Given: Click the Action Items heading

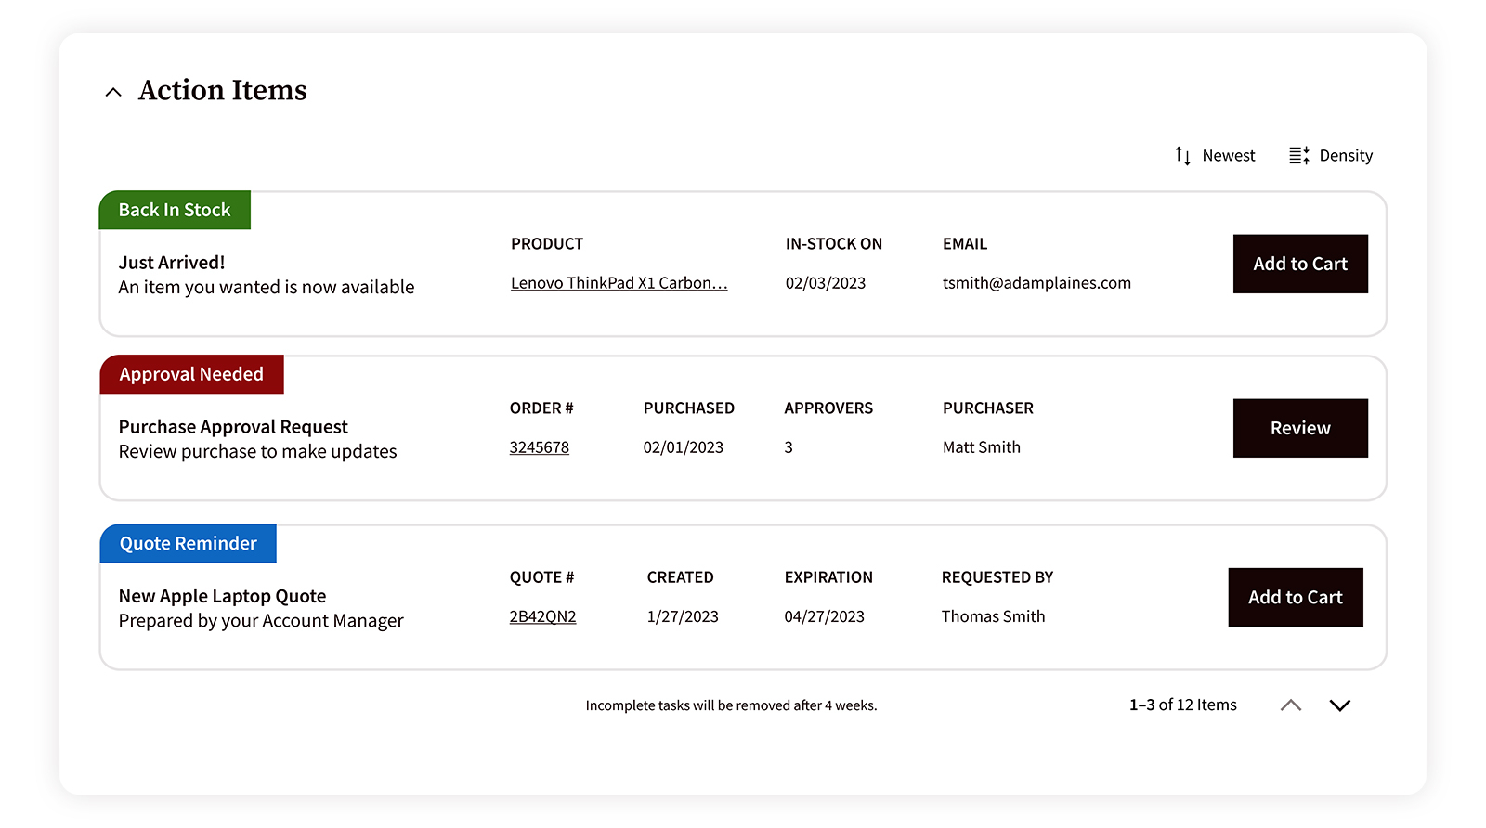Looking at the screenshot, I should coord(222,90).
